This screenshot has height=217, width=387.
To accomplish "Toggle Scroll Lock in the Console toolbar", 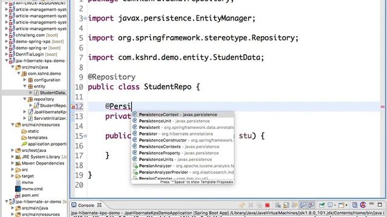I will [x=286, y=205].
